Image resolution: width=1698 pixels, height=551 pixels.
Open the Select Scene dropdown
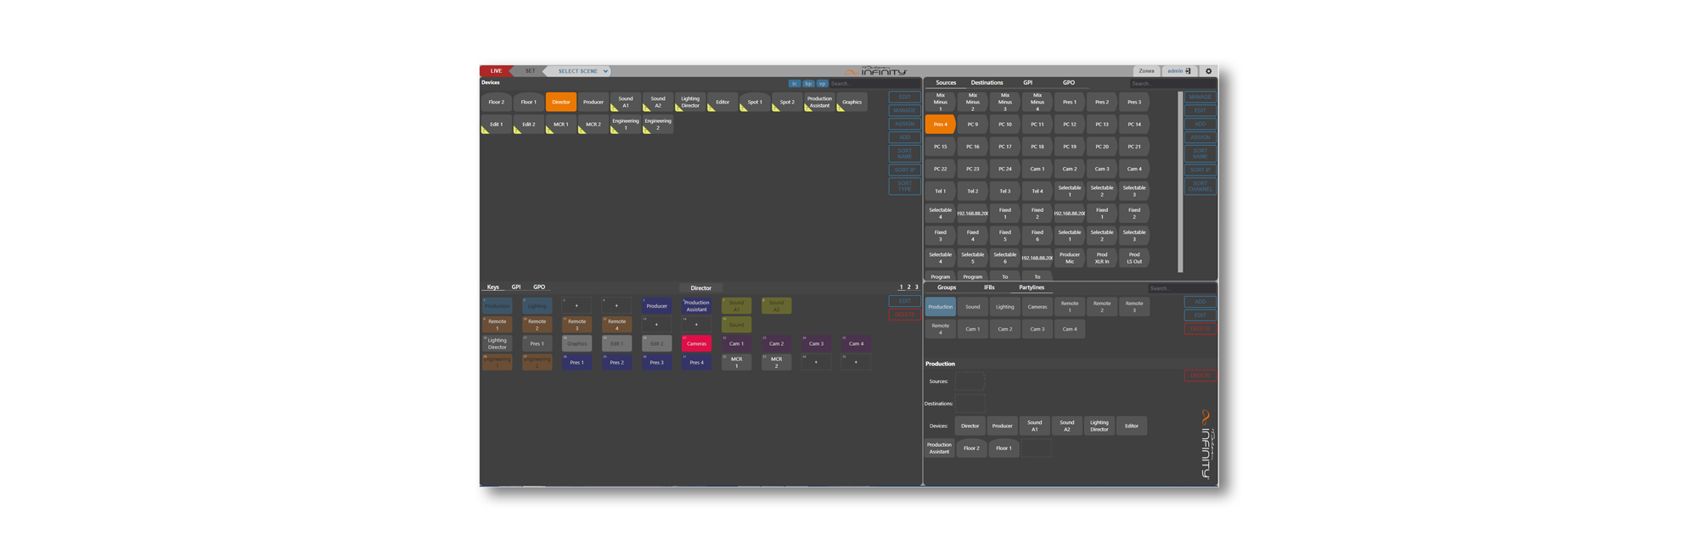pyautogui.click(x=582, y=71)
